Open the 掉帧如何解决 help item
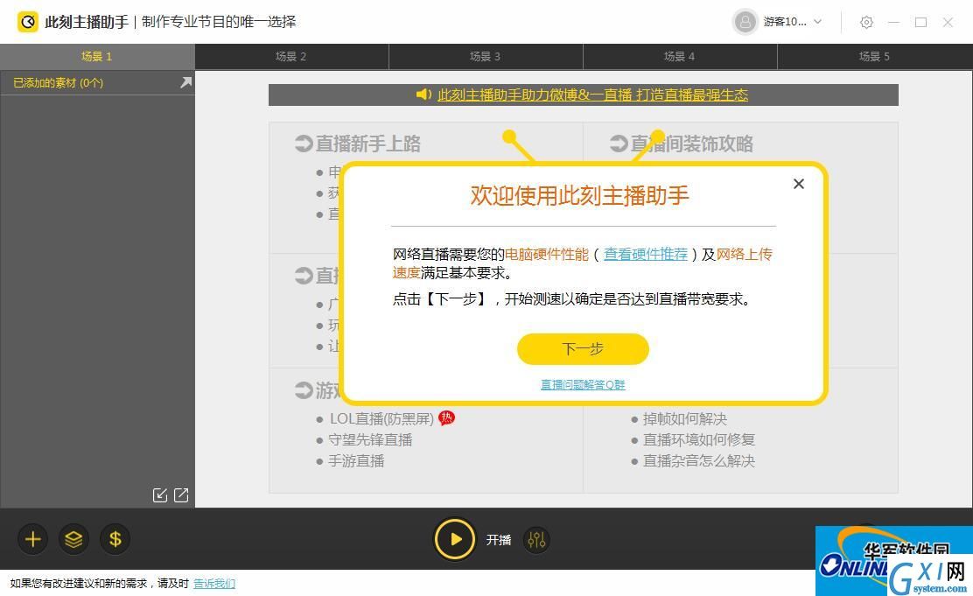 point(685,419)
